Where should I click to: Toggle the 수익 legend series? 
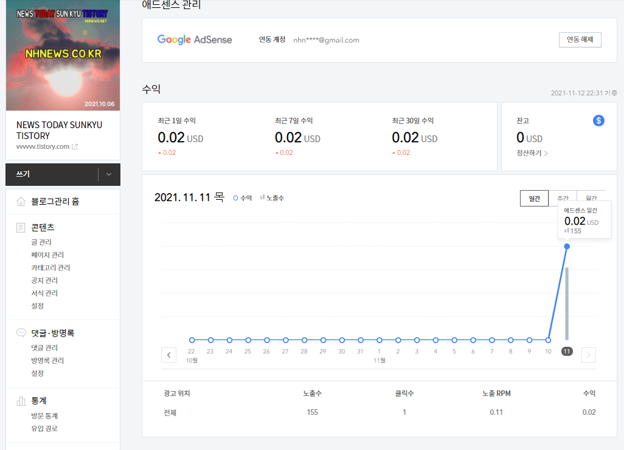tap(242, 198)
